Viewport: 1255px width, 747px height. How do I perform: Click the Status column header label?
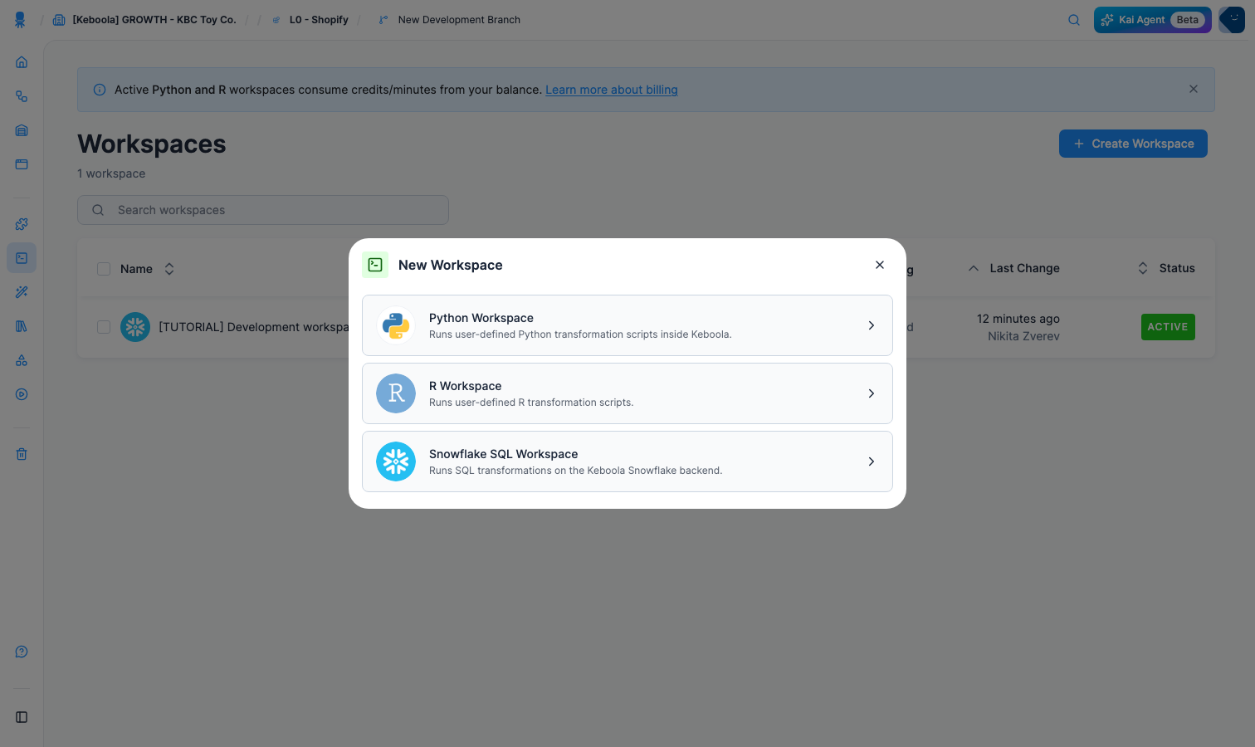1177,268
